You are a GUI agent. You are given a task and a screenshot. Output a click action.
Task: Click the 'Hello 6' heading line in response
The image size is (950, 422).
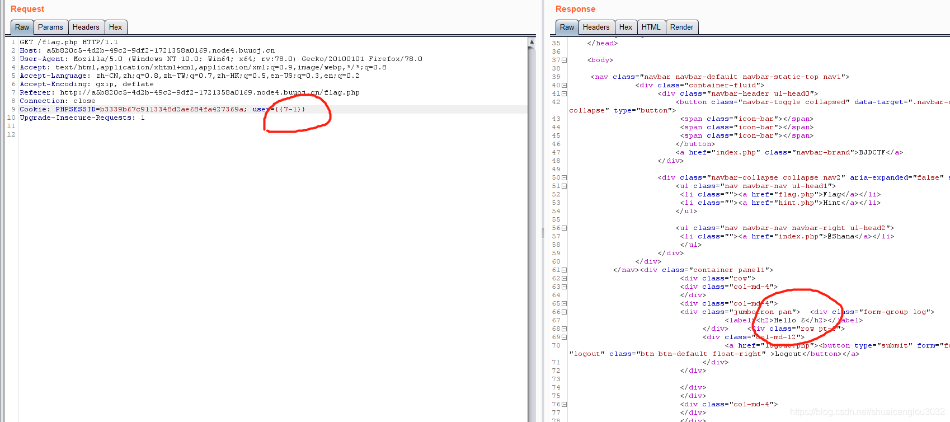tap(793, 320)
